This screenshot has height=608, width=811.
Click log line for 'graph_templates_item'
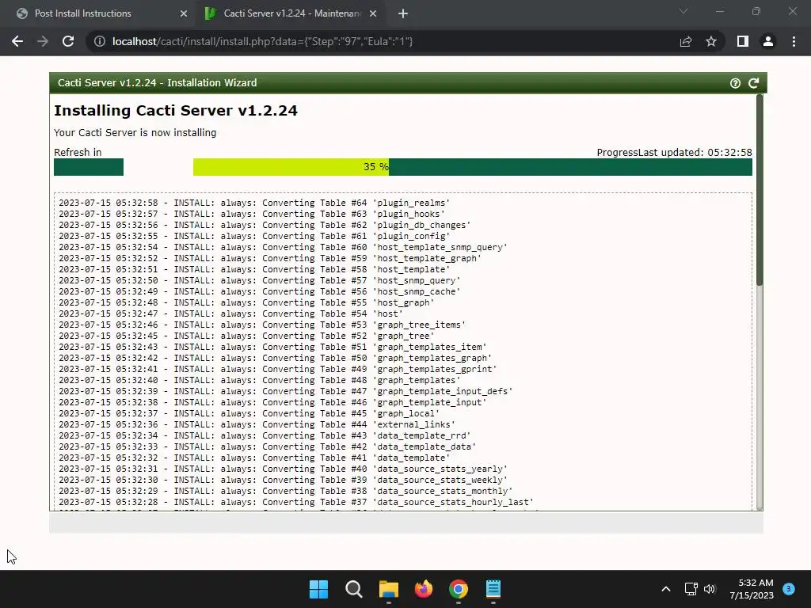point(272,348)
